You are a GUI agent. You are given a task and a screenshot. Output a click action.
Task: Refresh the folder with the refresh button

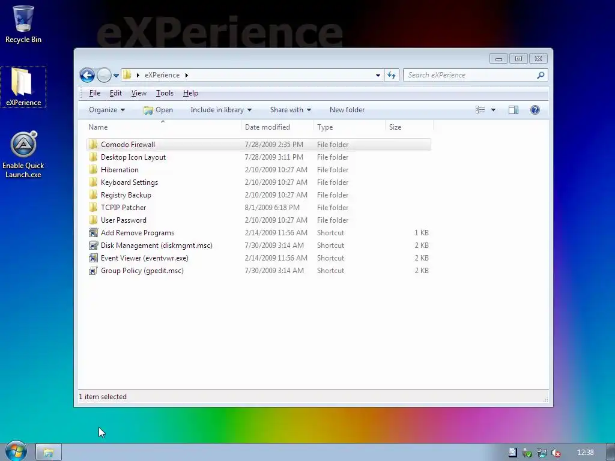[x=392, y=75]
